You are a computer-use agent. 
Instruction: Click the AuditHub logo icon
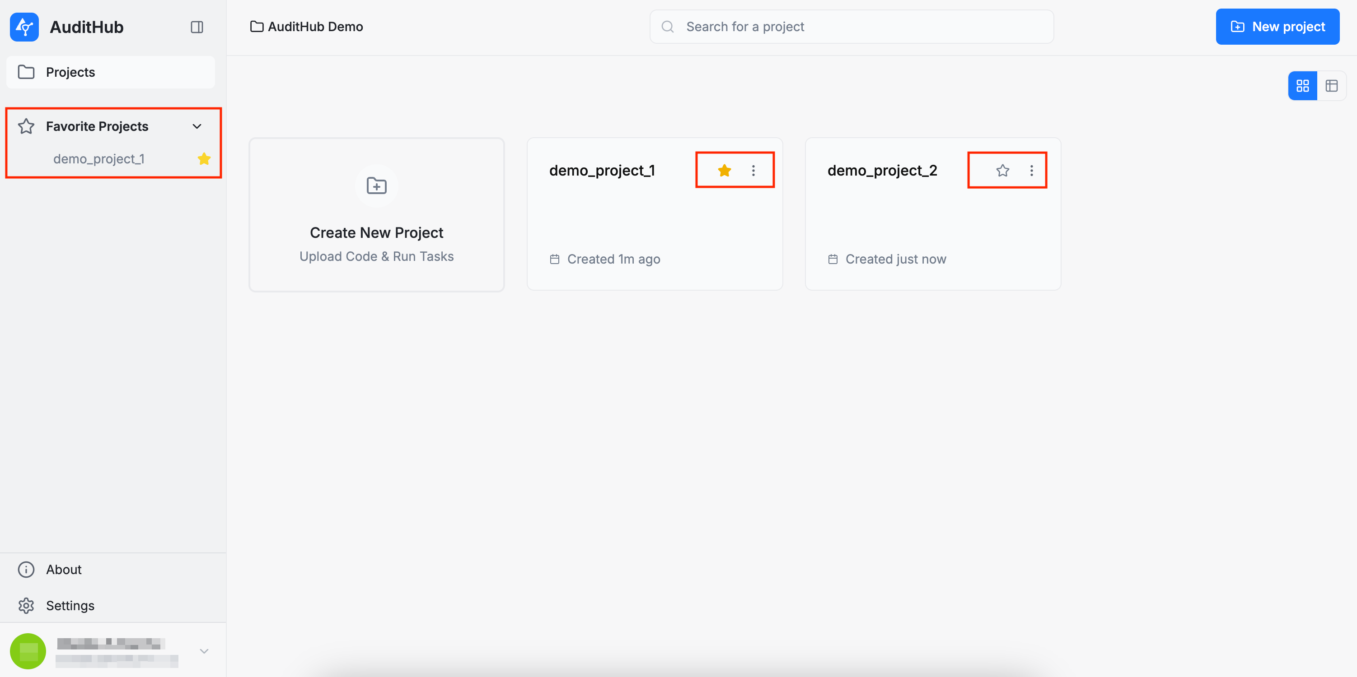[24, 27]
